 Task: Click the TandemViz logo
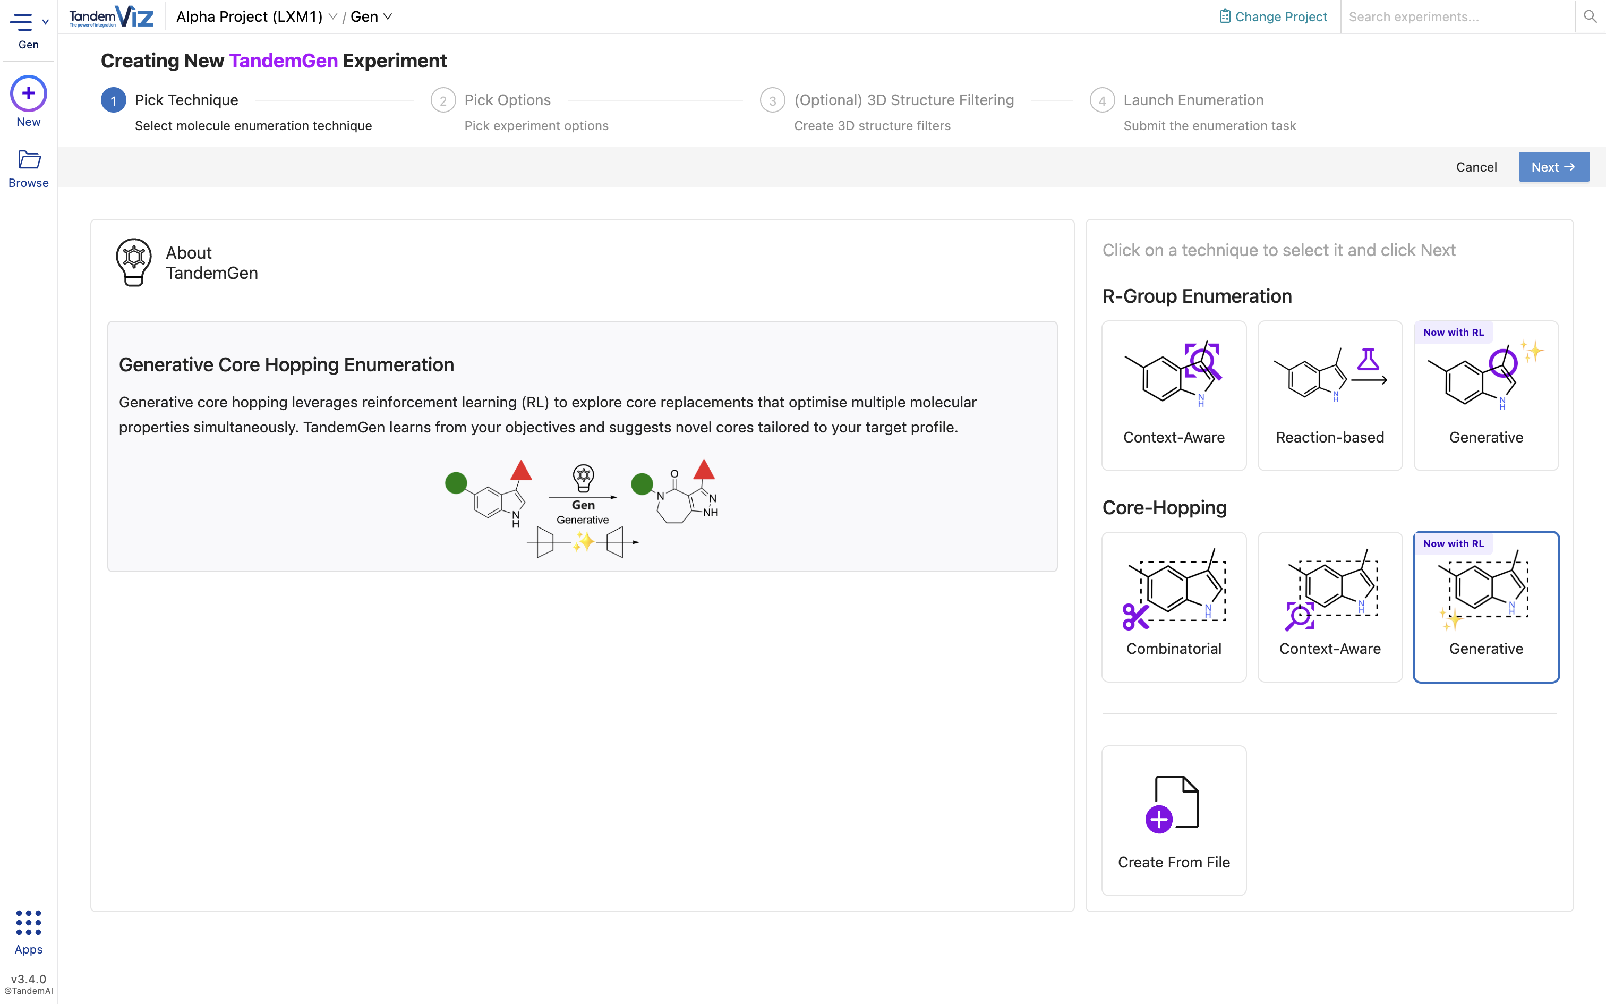(x=111, y=16)
